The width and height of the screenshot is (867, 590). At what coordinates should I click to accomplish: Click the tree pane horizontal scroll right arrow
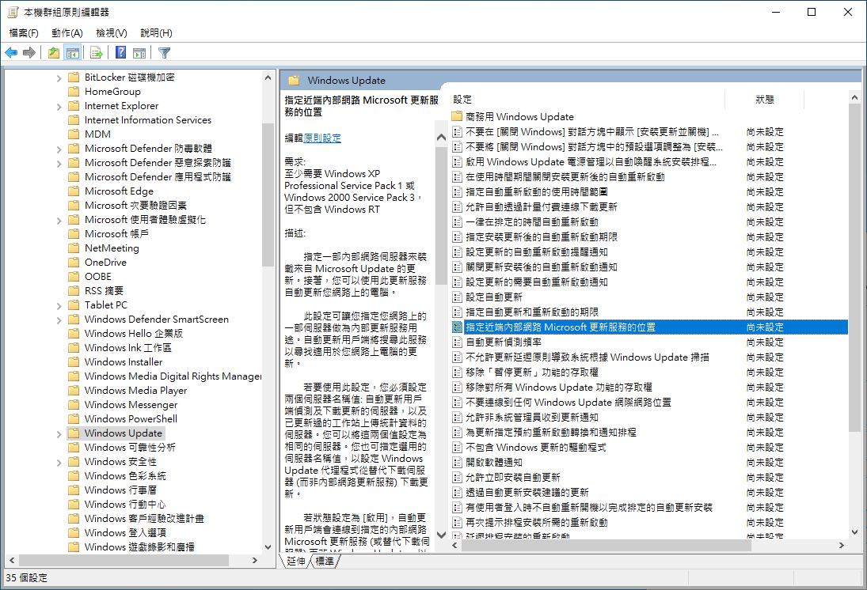(x=254, y=560)
